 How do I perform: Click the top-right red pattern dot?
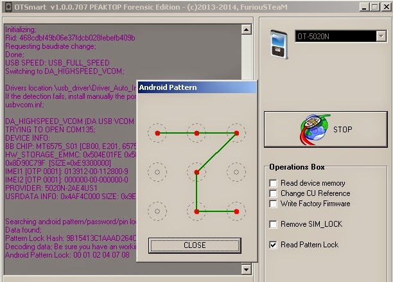pyautogui.click(x=236, y=133)
